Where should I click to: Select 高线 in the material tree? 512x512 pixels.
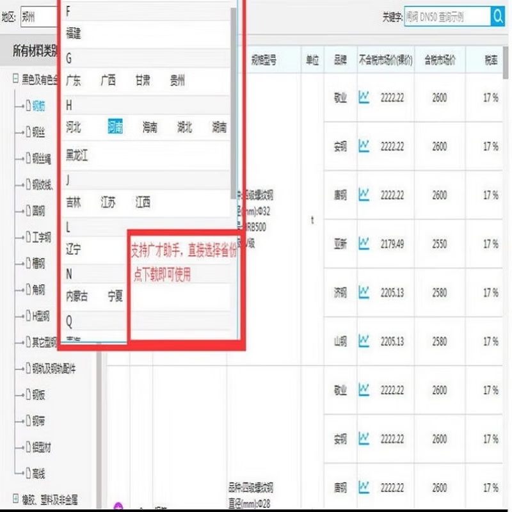click(x=38, y=474)
